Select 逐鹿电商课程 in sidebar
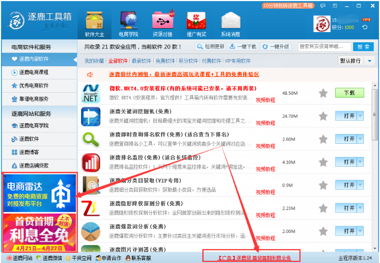The height and width of the screenshot is (263, 380). [x=39, y=72]
